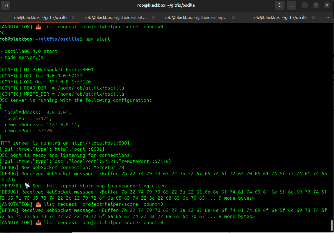Screen dimensions: 334x233
Task: Close the ~/gitfix/oscilla/t… tab
Action: [x=153, y=17]
